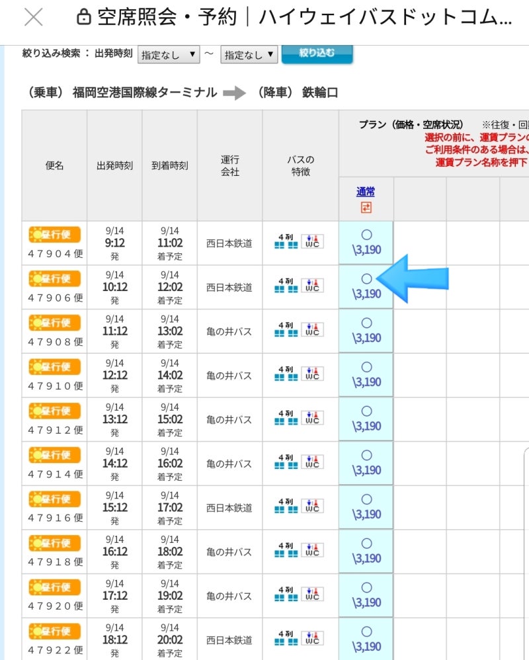
Task: Click the バスの特徴 column header
Action: (300, 165)
